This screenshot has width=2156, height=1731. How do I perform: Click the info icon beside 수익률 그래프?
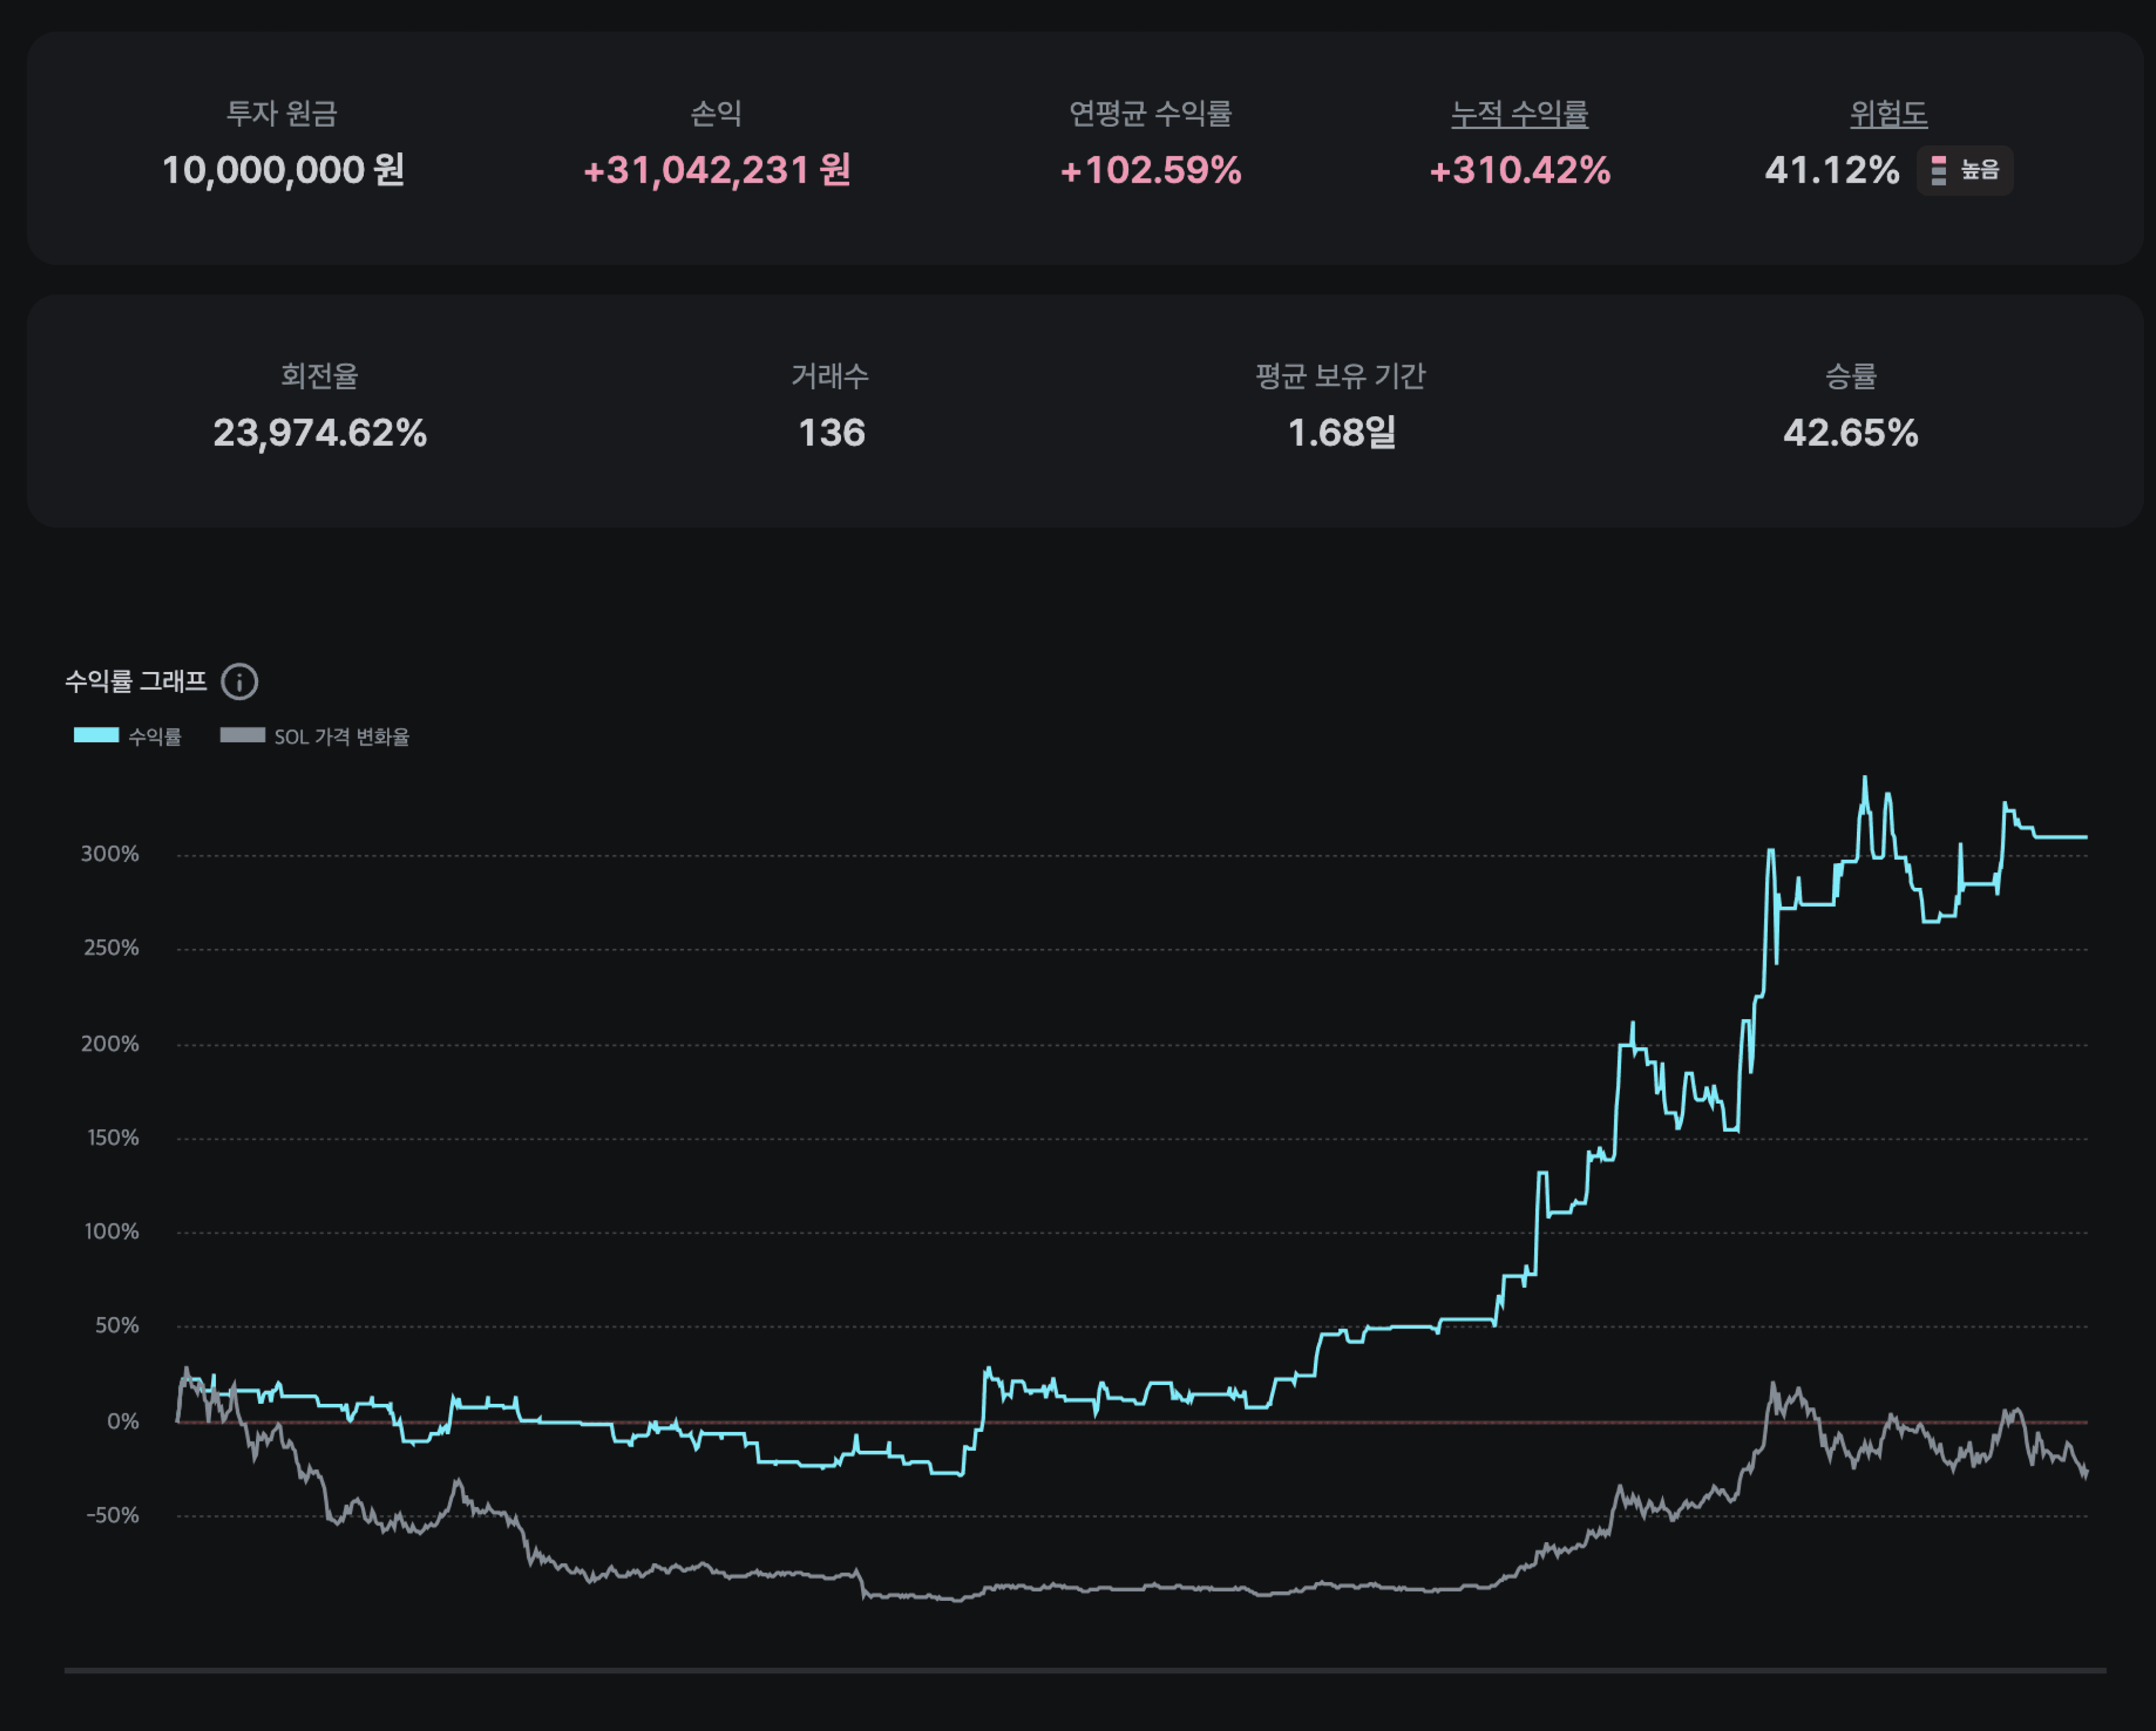(x=239, y=682)
